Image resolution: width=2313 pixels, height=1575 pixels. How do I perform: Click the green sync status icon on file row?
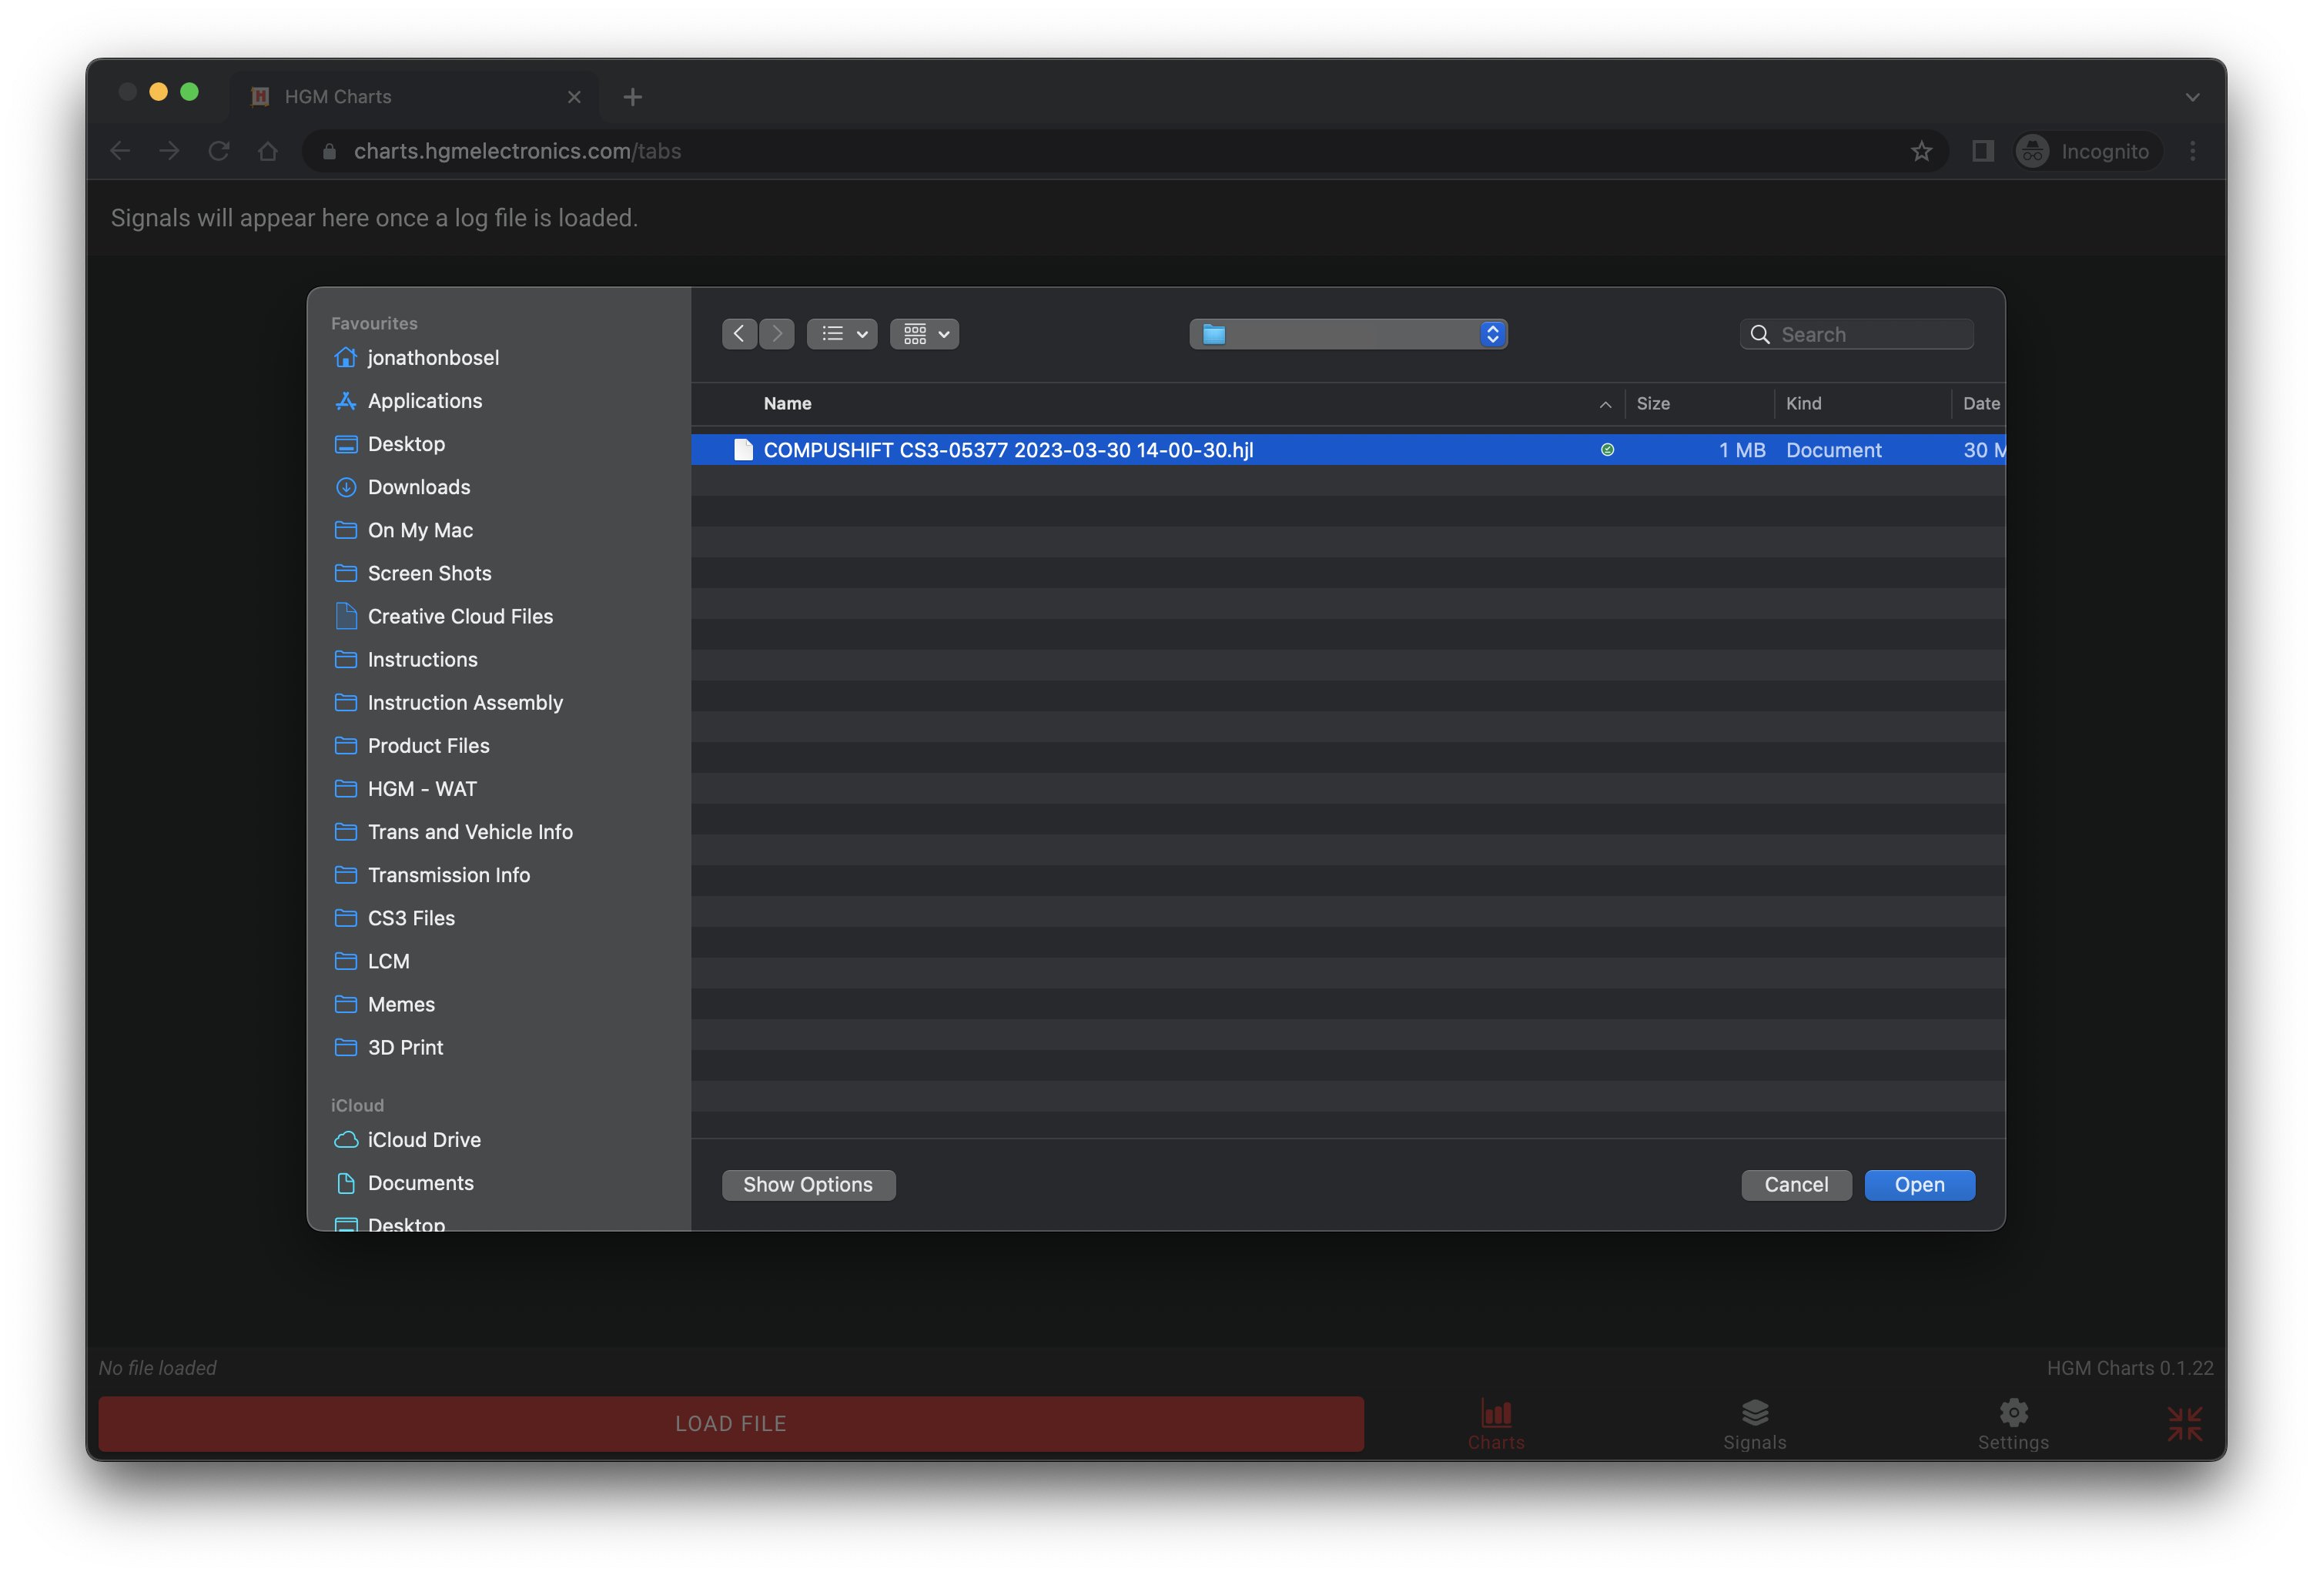(x=1606, y=450)
